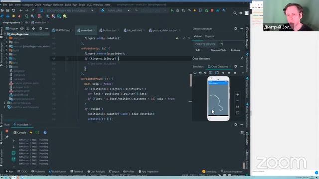Collapse all in the Project panel
319x179 pixels.
[33, 29]
